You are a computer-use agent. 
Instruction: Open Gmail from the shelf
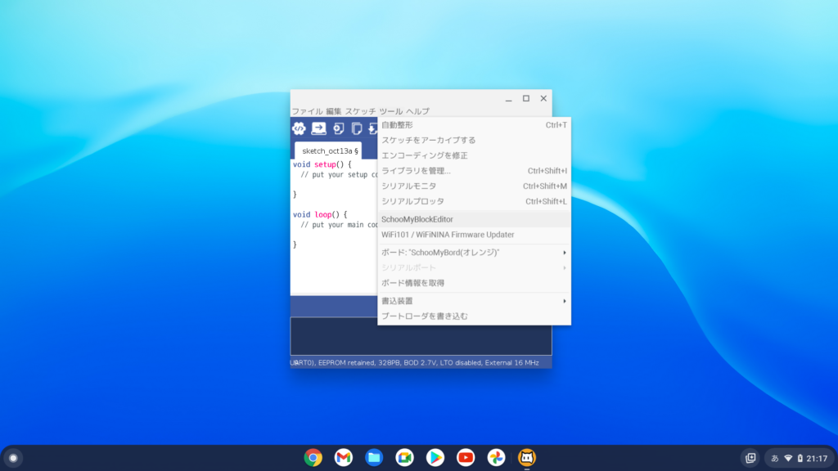pyautogui.click(x=344, y=458)
